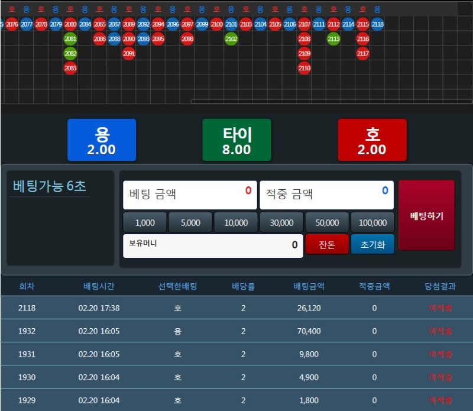
Task: Click blue result circle 2104
Action: pos(261,24)
